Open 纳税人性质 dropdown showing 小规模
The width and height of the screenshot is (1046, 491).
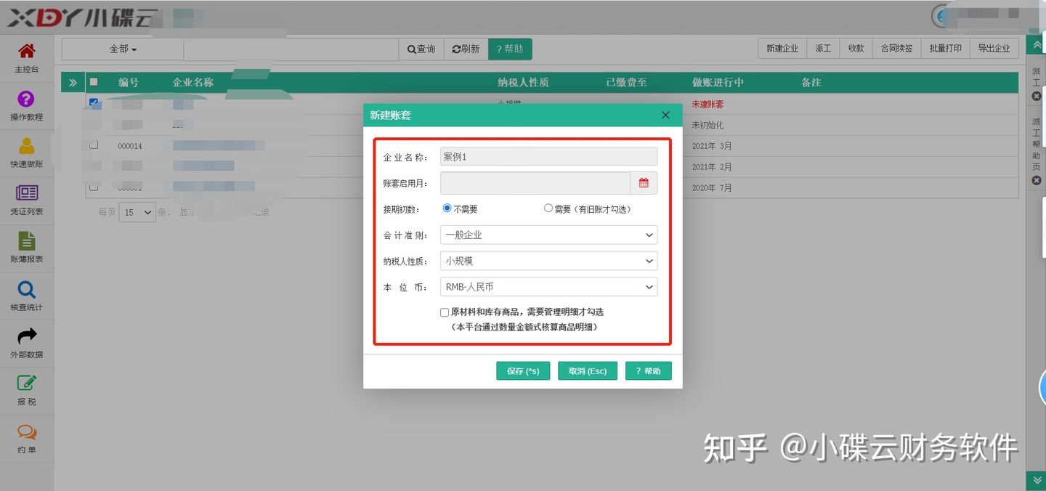548,261
